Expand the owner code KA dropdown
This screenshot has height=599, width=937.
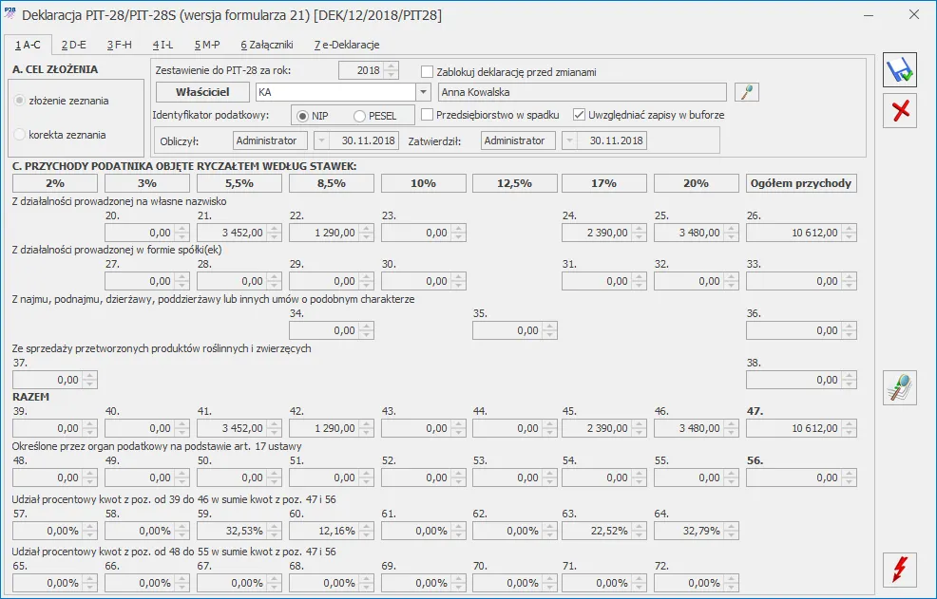coord(423,92)
